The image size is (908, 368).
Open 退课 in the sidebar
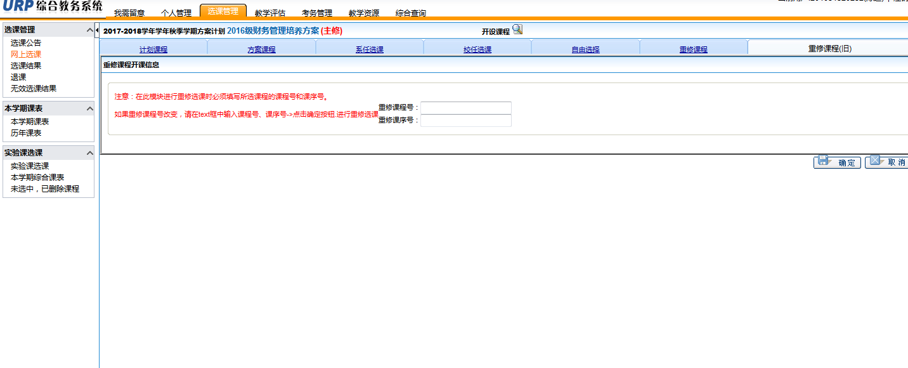(x=18, y=77)
